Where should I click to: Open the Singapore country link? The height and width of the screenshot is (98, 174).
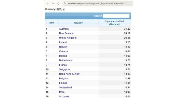click(x=65, y=69)
